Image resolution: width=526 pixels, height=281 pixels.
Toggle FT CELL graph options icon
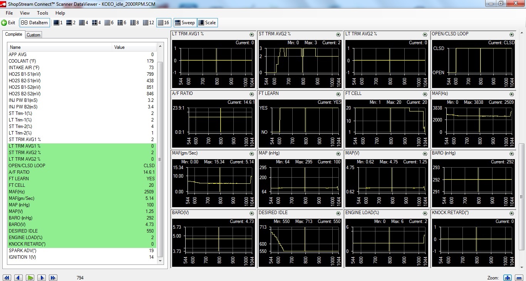point(425,94)
